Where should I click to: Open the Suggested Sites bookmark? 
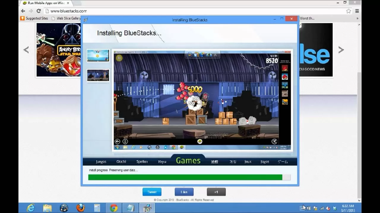(x=34, y=18)
